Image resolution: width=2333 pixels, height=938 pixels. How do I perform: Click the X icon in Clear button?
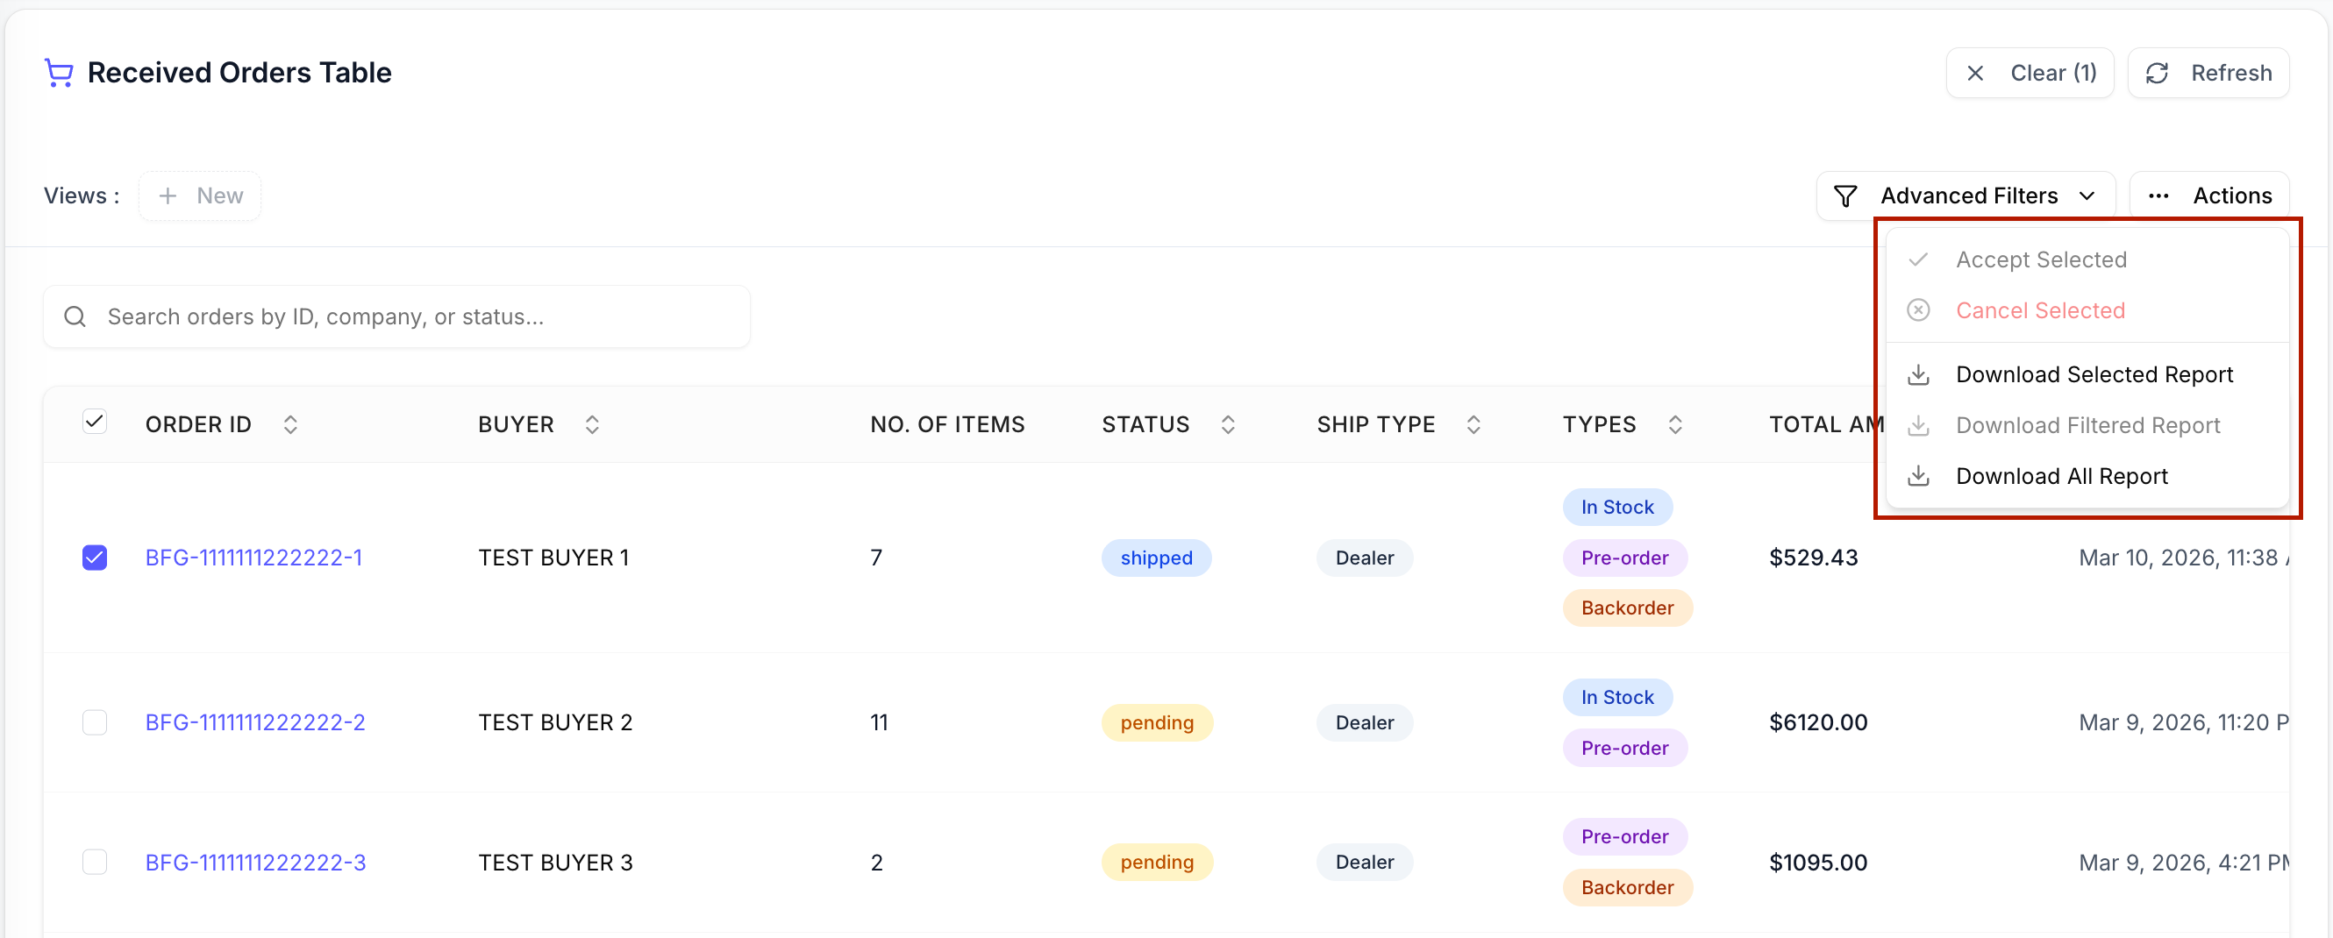click(x=1975, y=74)
